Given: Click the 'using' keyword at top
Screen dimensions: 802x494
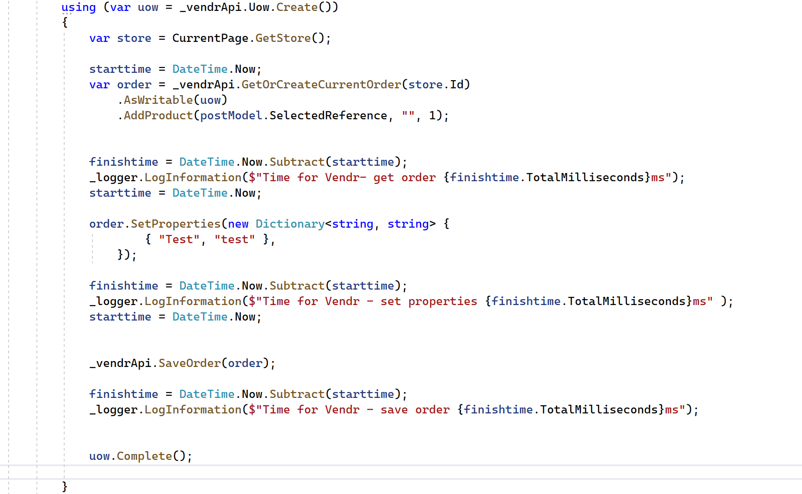Looking at the screenshot, I should click(78, 7).
